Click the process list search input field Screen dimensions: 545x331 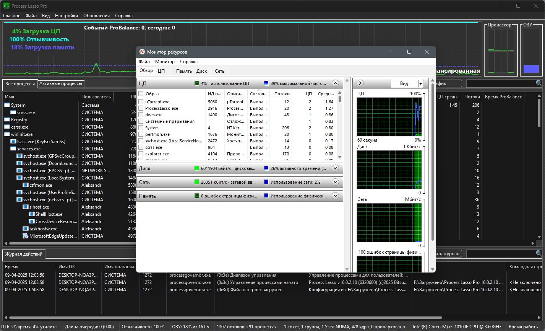[501, 83]
